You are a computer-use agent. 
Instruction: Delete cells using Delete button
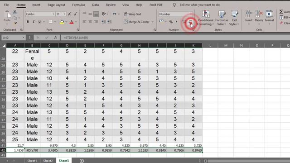click(259, 18)
